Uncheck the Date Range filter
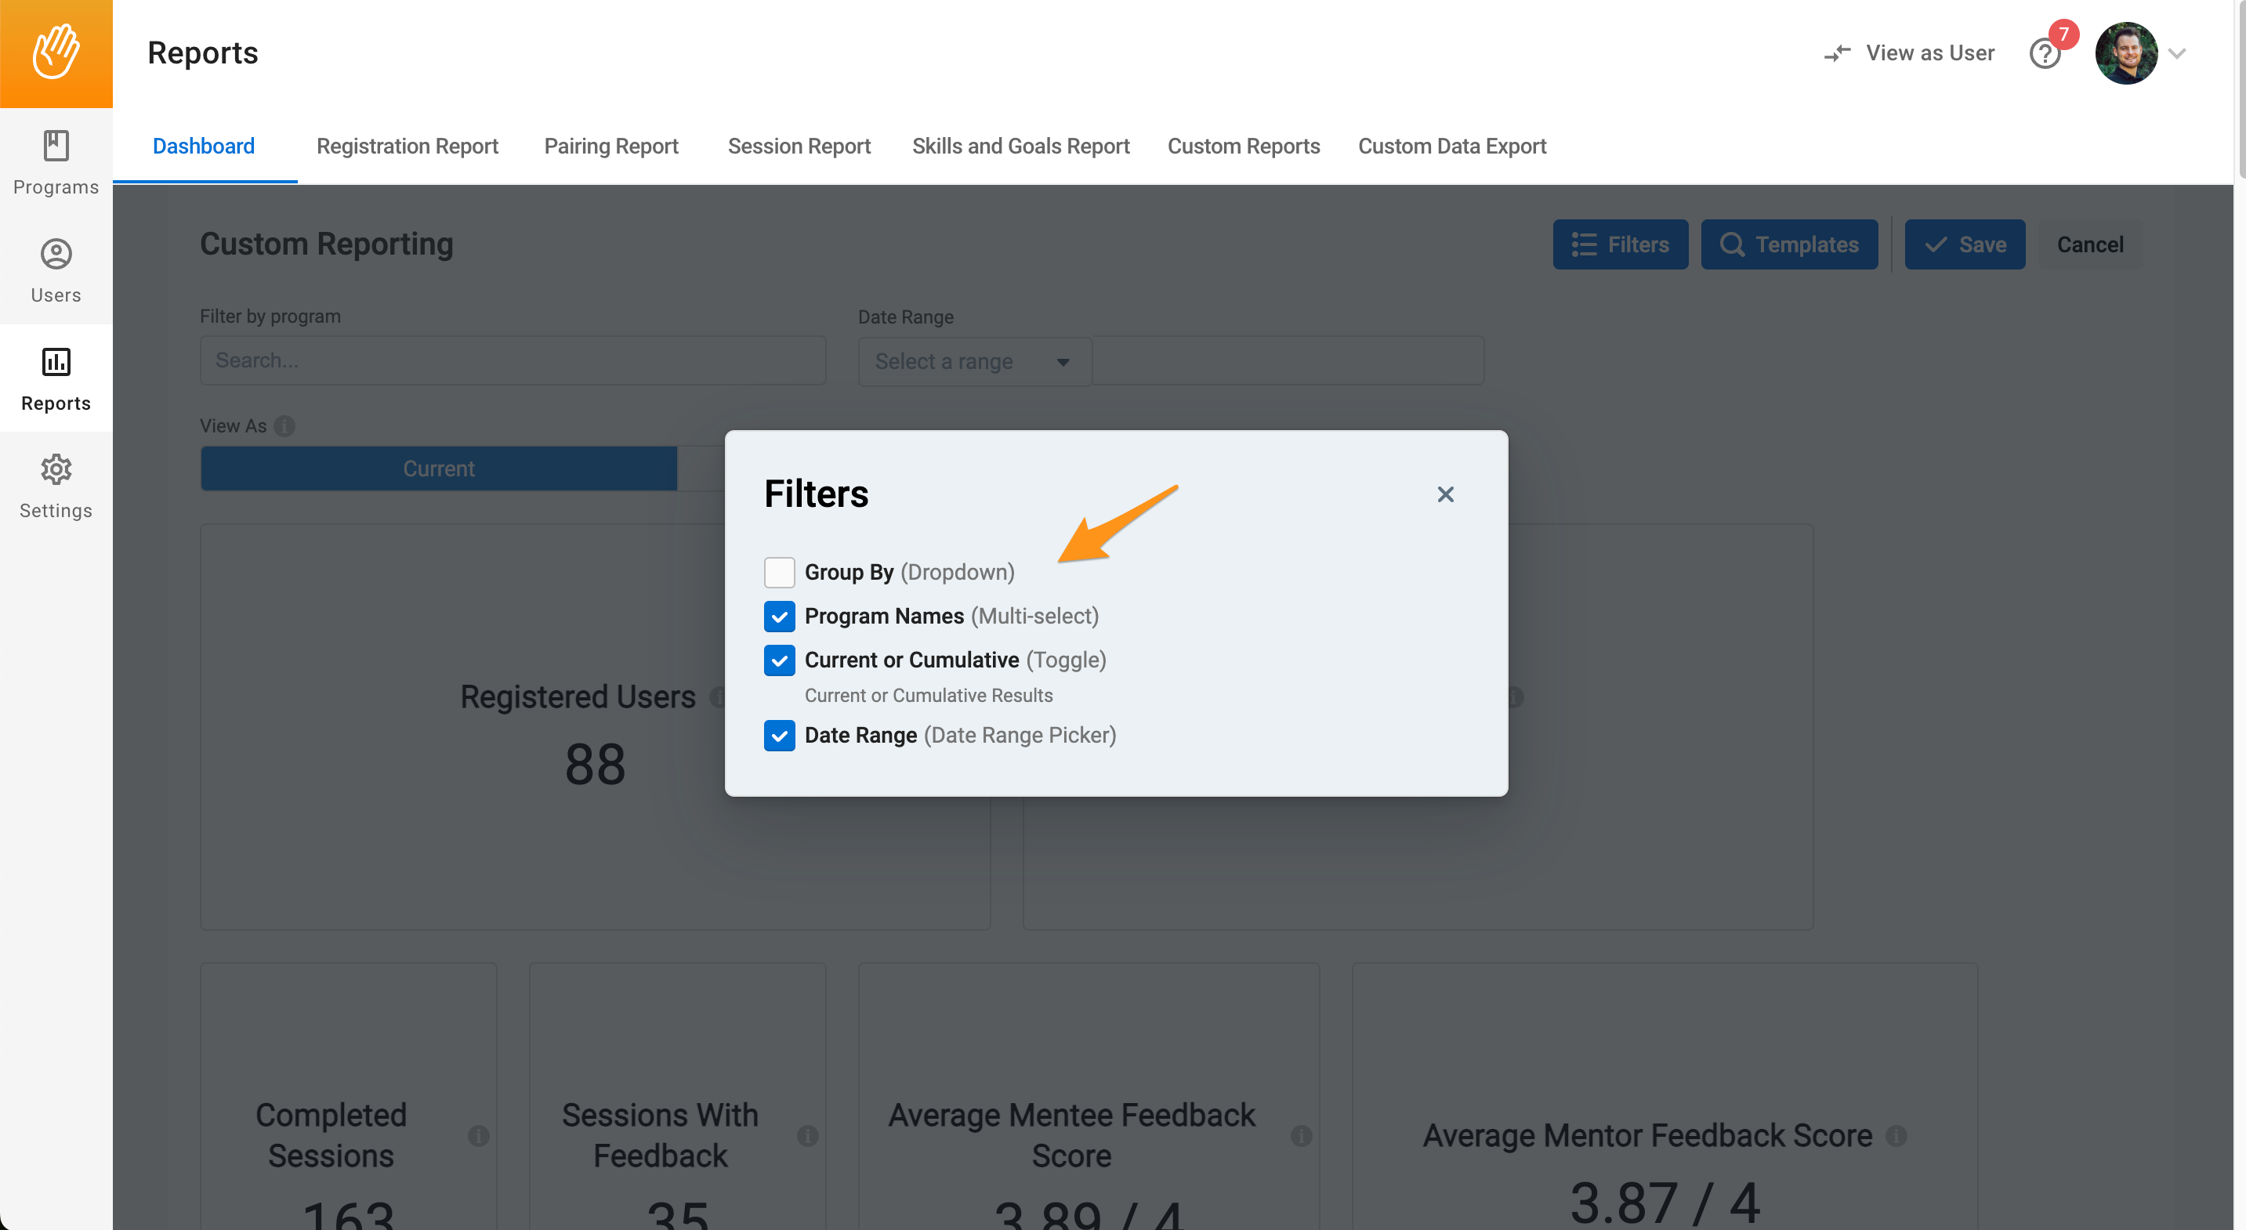Viewport: 2246px width, 1230px height. click(x=779, y=735)
